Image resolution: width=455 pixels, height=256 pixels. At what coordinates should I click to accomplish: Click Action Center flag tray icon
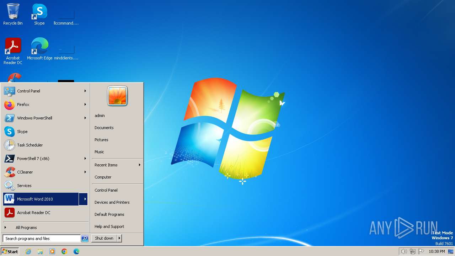click(422, 251)
